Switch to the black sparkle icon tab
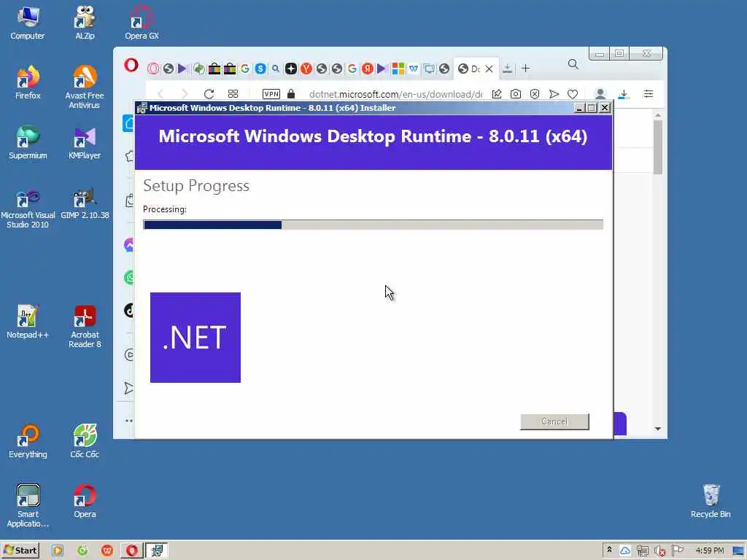 [290, 69]
